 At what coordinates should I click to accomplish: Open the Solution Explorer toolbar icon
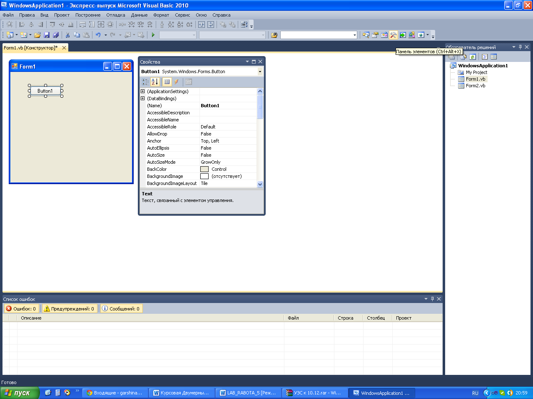pos(366,35)
